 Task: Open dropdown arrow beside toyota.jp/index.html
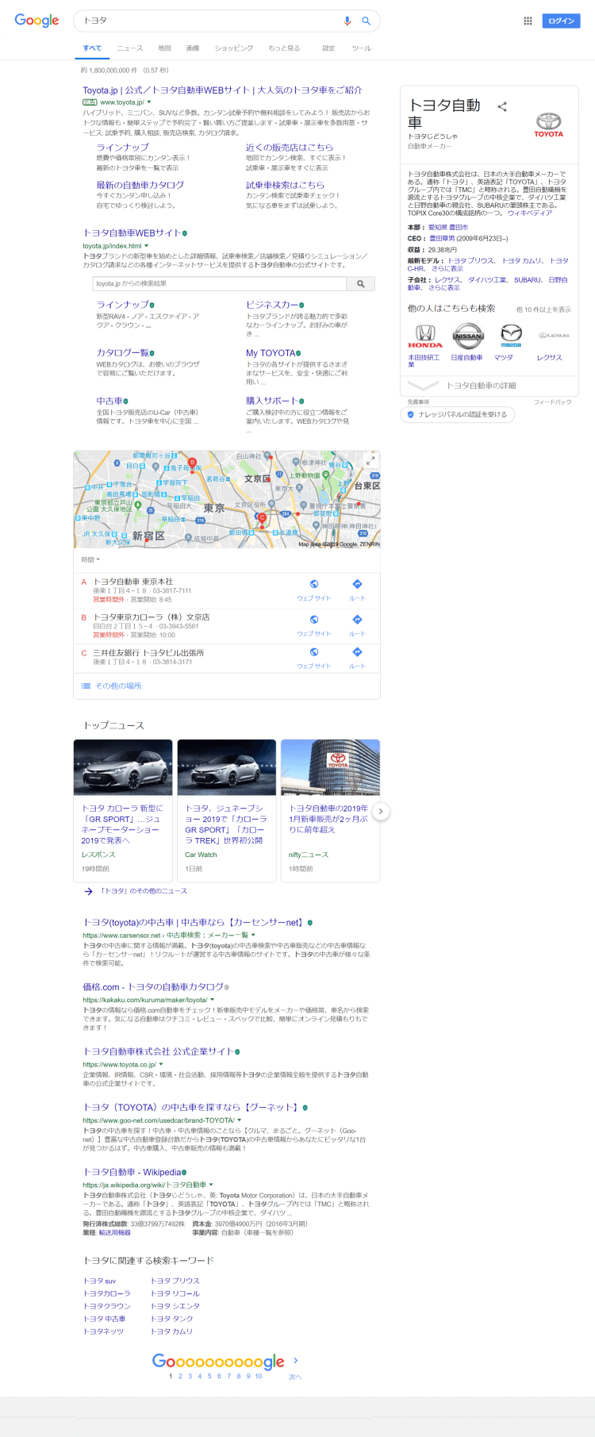click(x=147, y=246)
